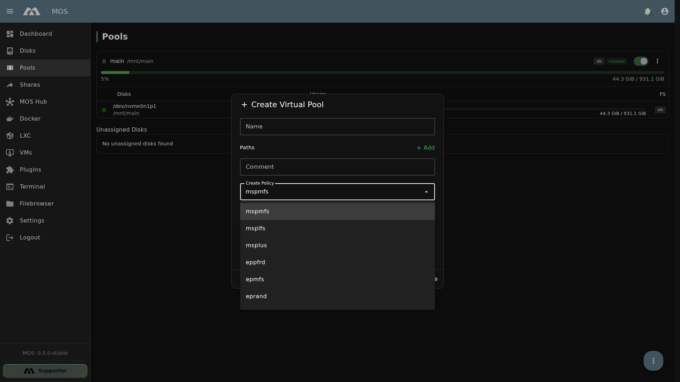
Task: Click the MOS Hub icon in sidebar
Action: click(10, 102)
